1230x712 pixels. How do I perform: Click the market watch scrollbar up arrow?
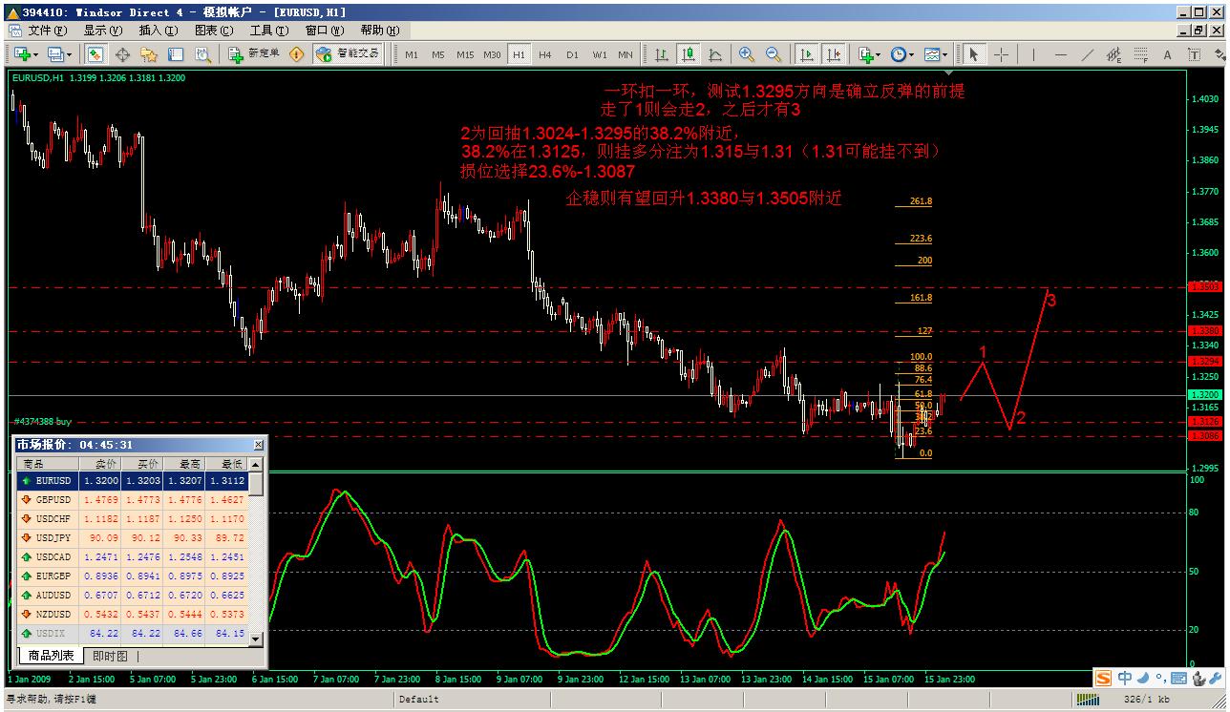click(256, 463)
